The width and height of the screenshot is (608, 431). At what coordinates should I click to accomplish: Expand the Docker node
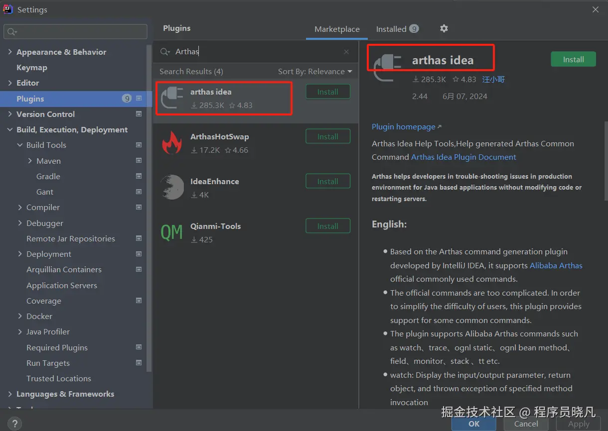[20, 316]
